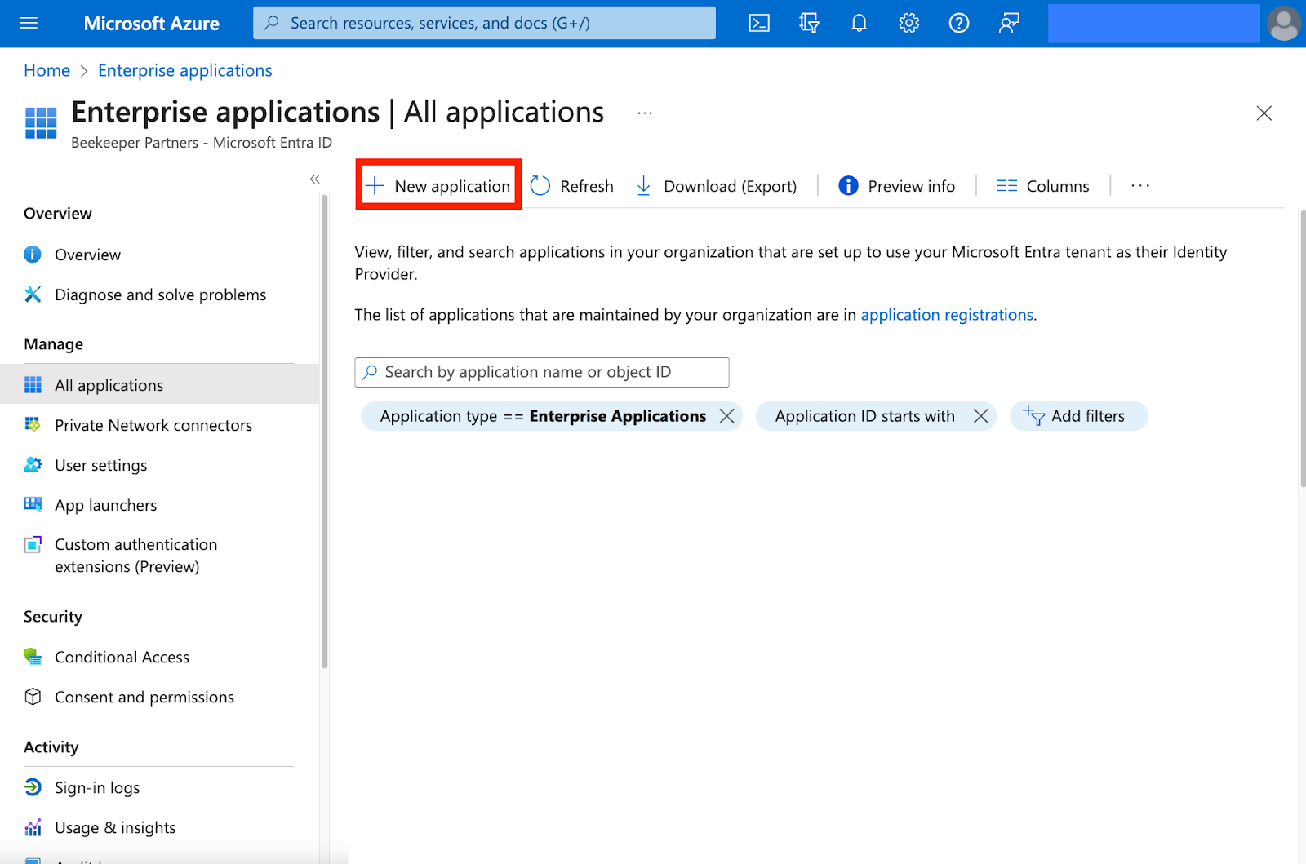
Task: Click the Sign-in logs arrow icon
Action: tap(33, 787)
